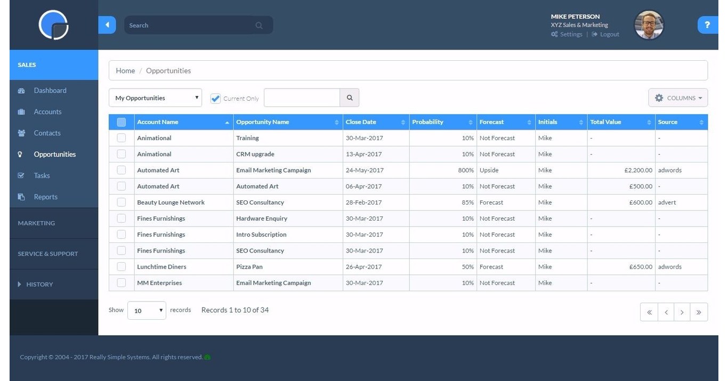
Task: Go to the last page of records
Action: (x=699, y=312)
